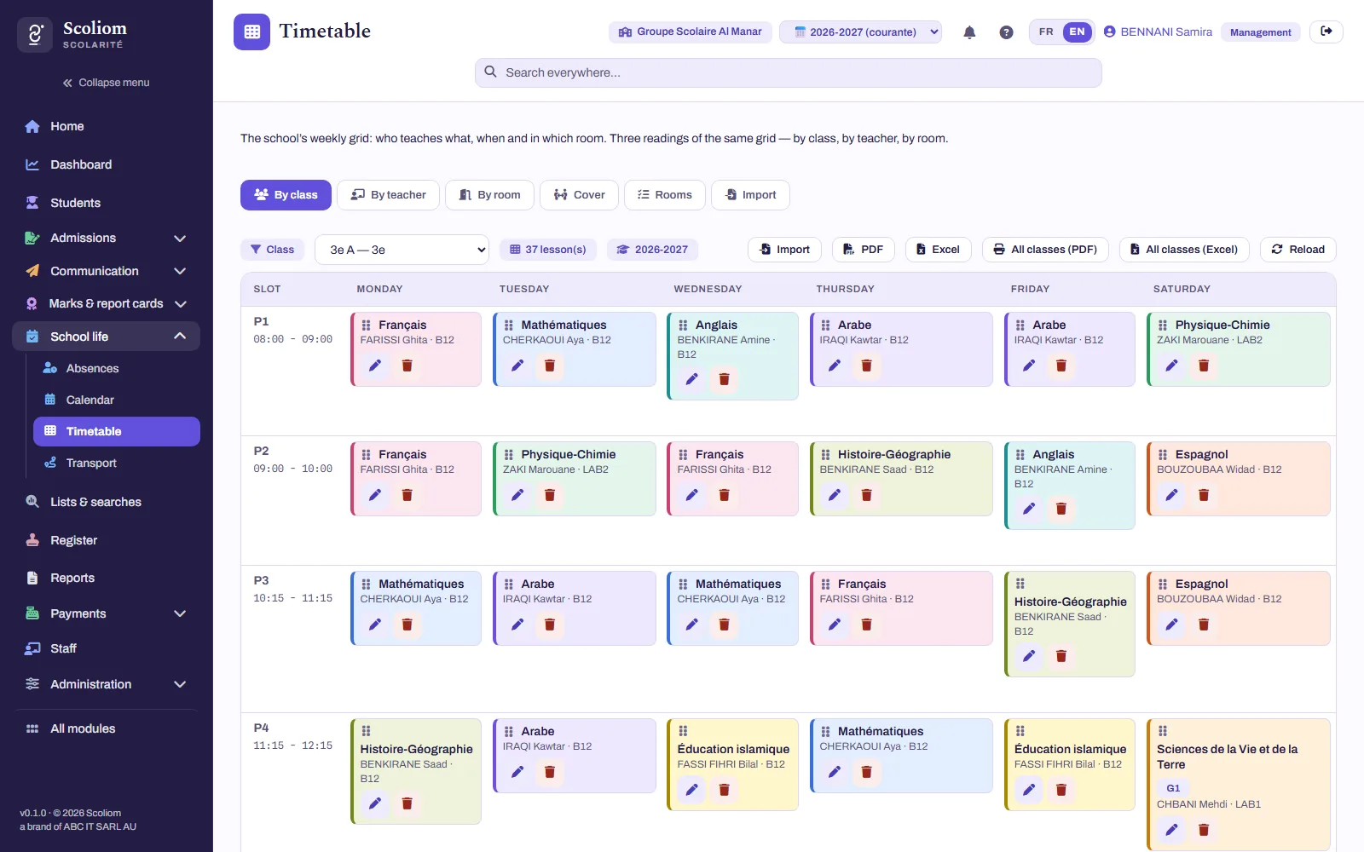Viewport: 1364px width, 852px height.
Task: Edit Tuesday P4 Arabe lesson
Action: tap(517, 772)
